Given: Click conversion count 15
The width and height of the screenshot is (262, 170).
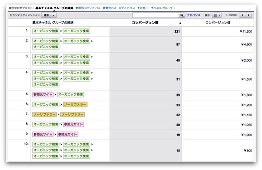Looking at the screenshot, I should (178, 151).
